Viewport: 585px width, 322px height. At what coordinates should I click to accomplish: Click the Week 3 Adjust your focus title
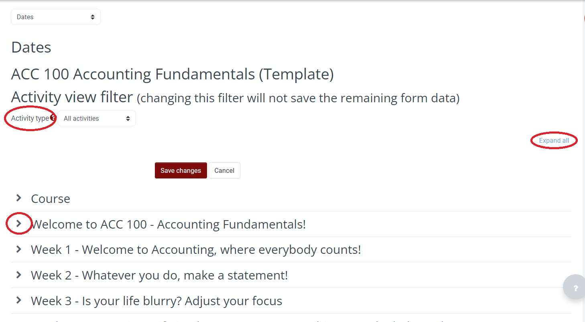click(156, 301)
